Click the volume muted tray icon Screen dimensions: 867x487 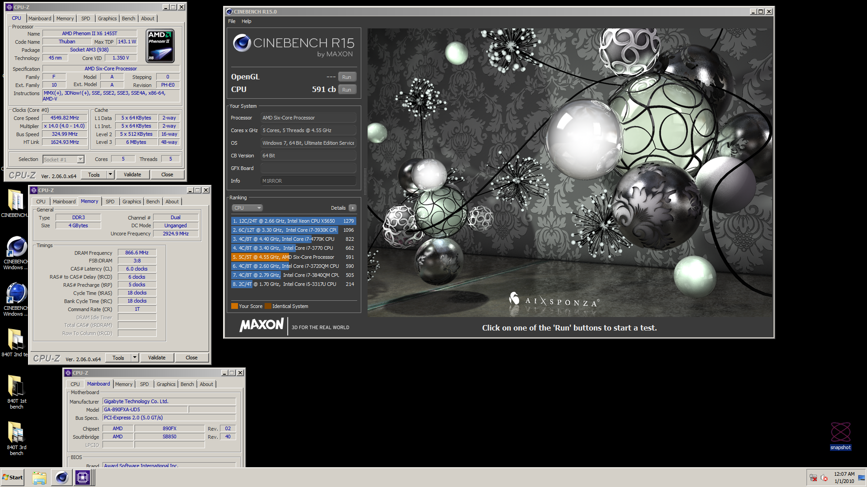(x=824, y=478)
